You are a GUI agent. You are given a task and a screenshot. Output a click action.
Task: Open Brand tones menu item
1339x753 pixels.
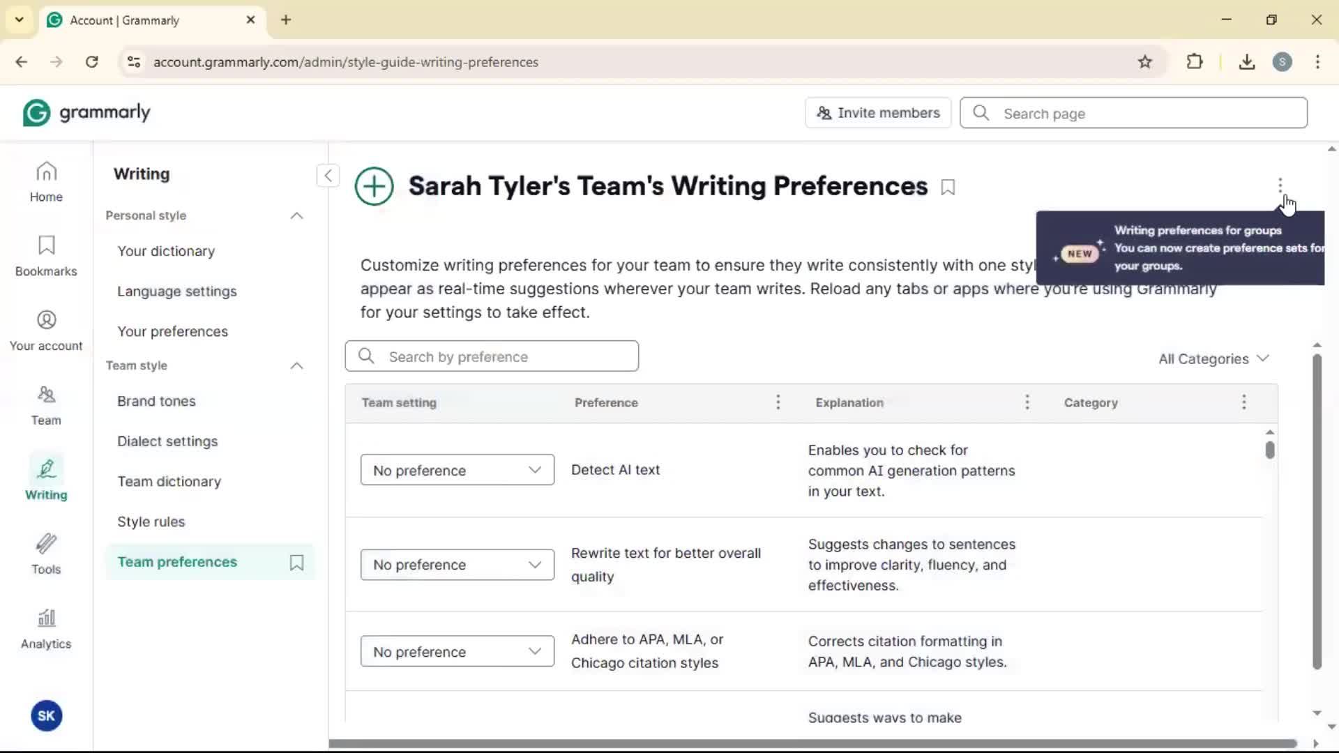coord(156,401)
